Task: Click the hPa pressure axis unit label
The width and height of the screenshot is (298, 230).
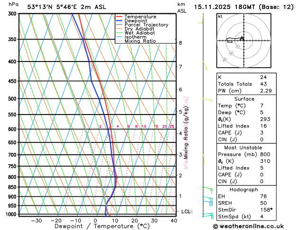Action: pyautogui.click(x=14, y=4)
